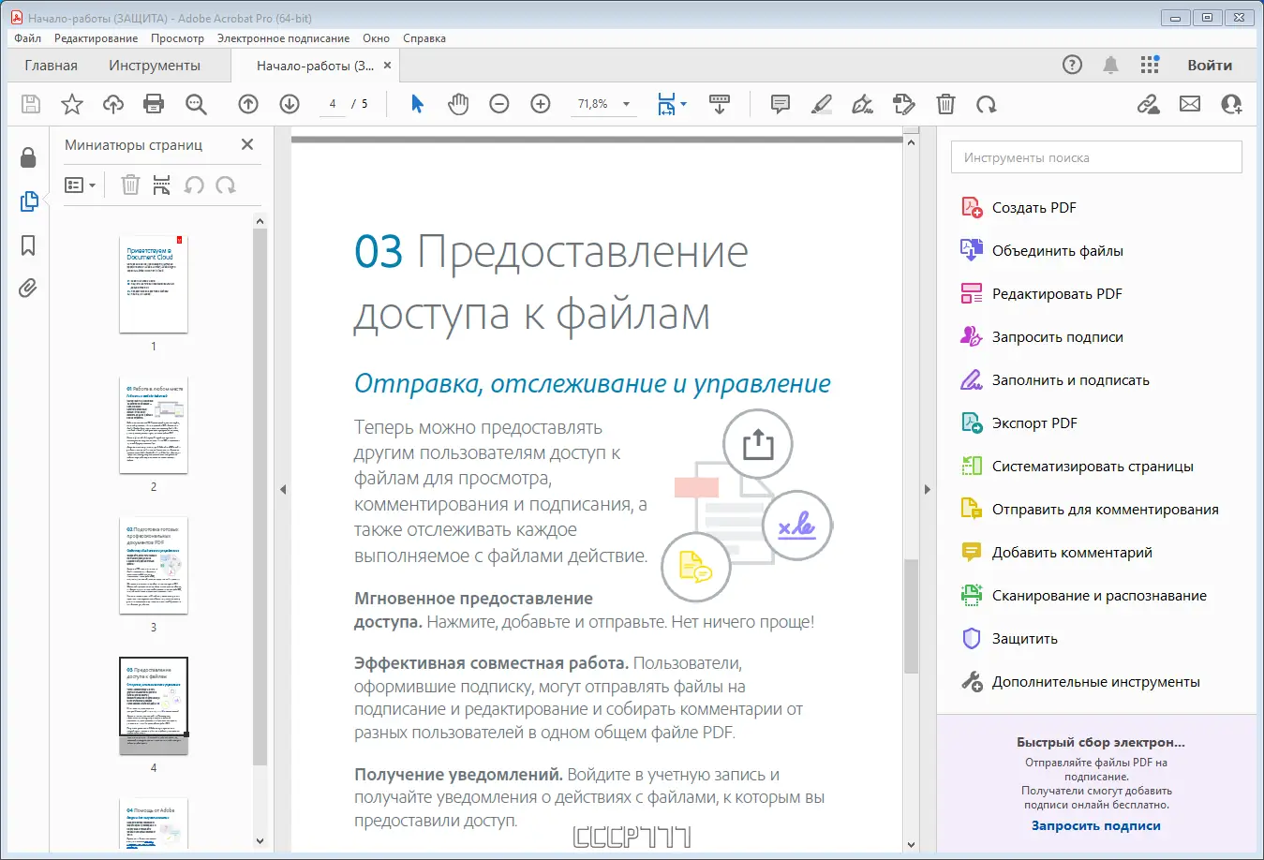Open the page thumbnails options dropdown
The image size is (1264, 860).
(81, 185)
